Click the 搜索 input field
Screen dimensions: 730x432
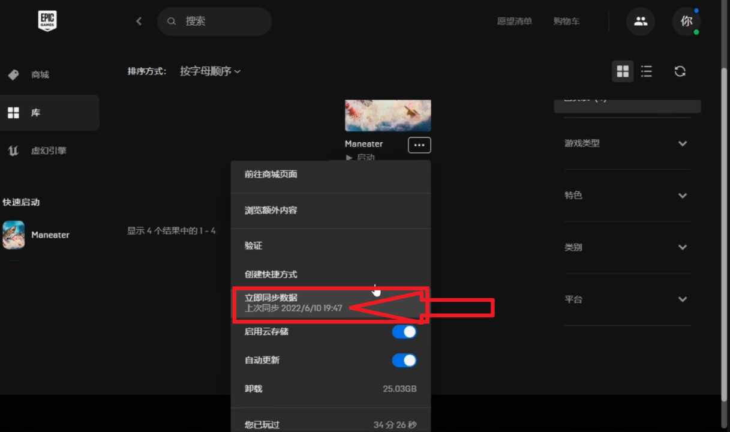215,22
